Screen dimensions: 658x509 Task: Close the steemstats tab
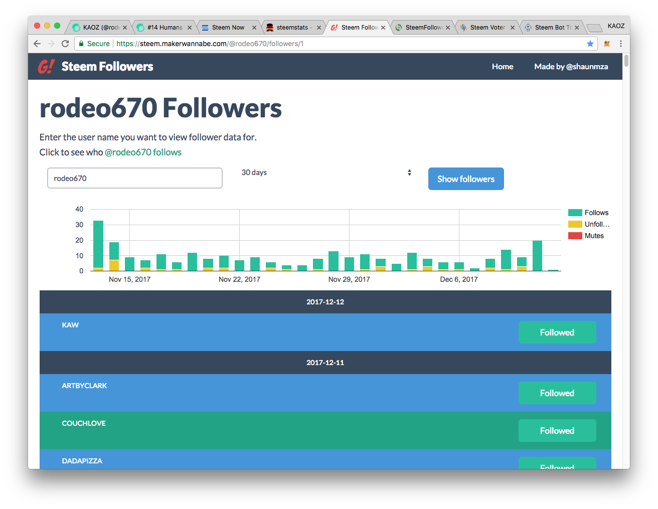click(319, 28)
